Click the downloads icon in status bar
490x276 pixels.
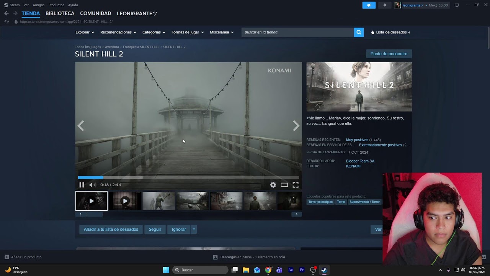point(215,257)
